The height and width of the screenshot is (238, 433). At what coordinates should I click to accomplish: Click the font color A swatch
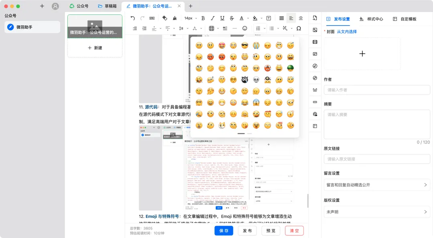[x=242, y=18]
